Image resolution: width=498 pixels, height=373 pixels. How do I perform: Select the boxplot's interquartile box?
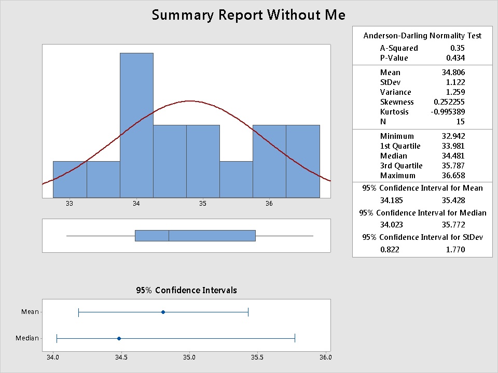click(195, 236)
